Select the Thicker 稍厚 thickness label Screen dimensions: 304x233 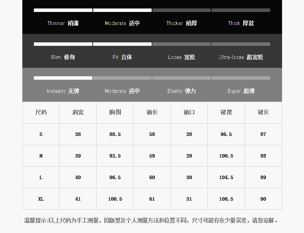[182, 23]
